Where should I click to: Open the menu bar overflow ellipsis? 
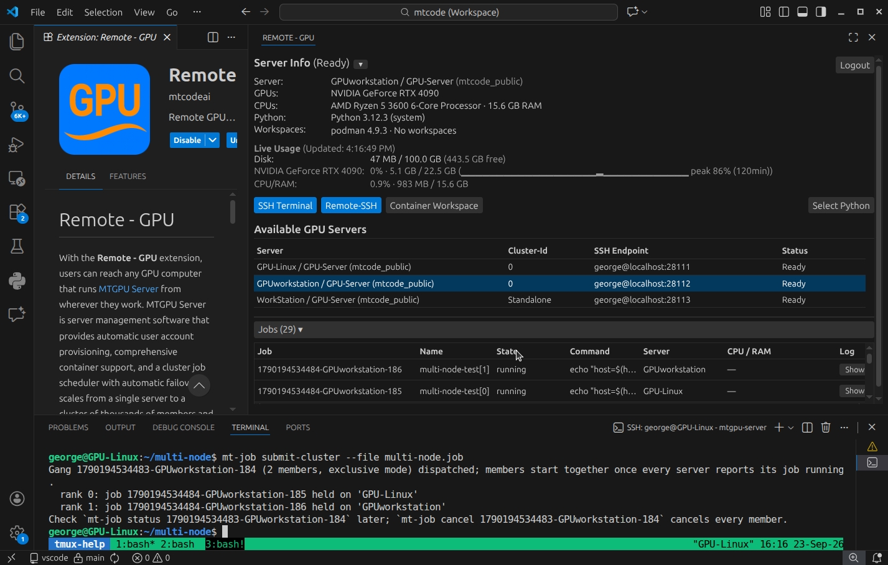[x=197, y=12]
